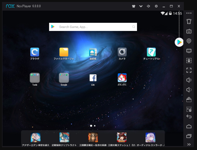The image size is (197, 150).
Task: Switch to second home screen page dot
Action: click(x=95, y=126)
